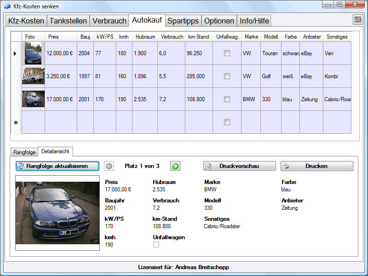Image resolution: width=368 pixels, height=276 pixels.
Task: Click the green next-rank arrow icon
Action: pyautogui.click(x=175, y=166)
